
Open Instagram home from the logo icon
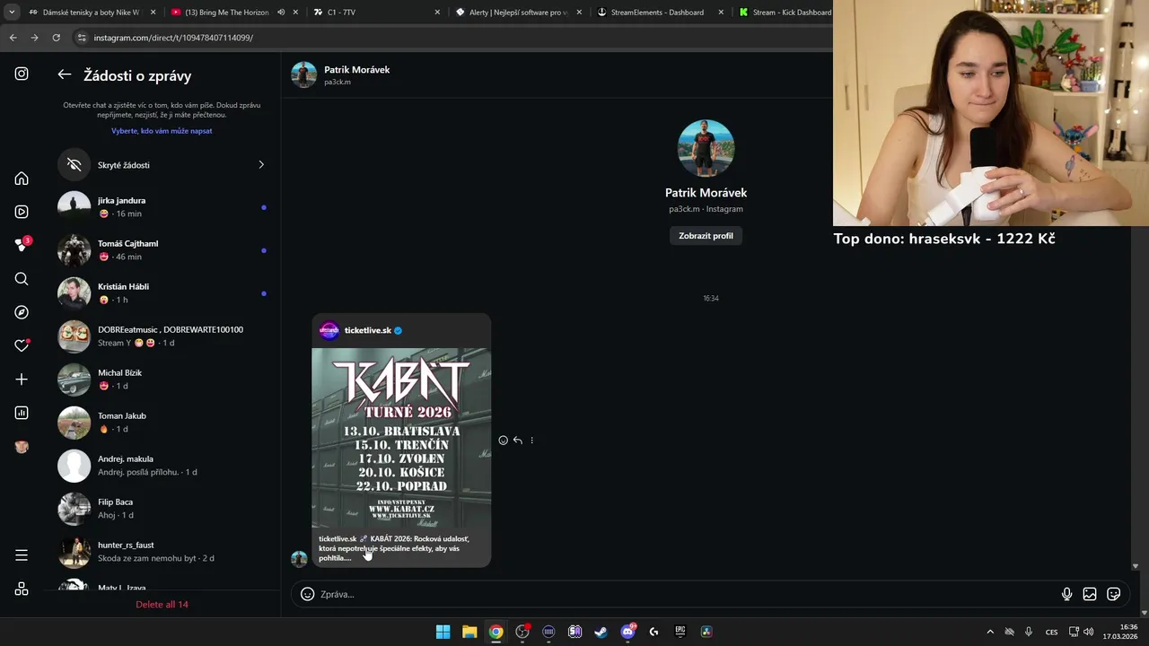(x=22, y=74)
